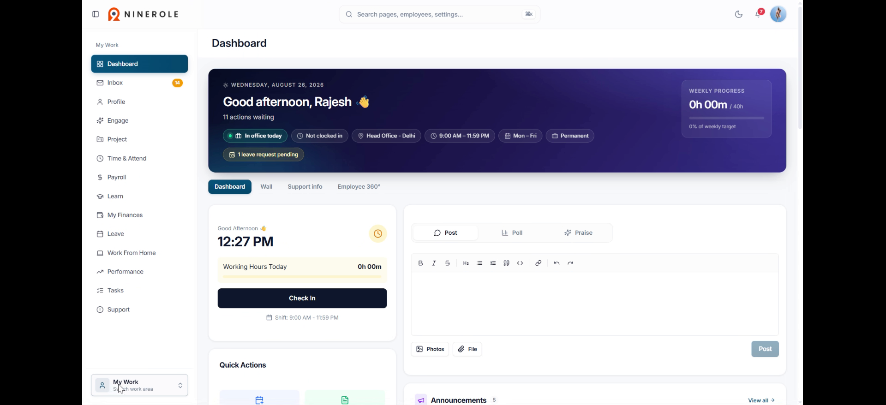Insert blockquote

click(507, 263)
